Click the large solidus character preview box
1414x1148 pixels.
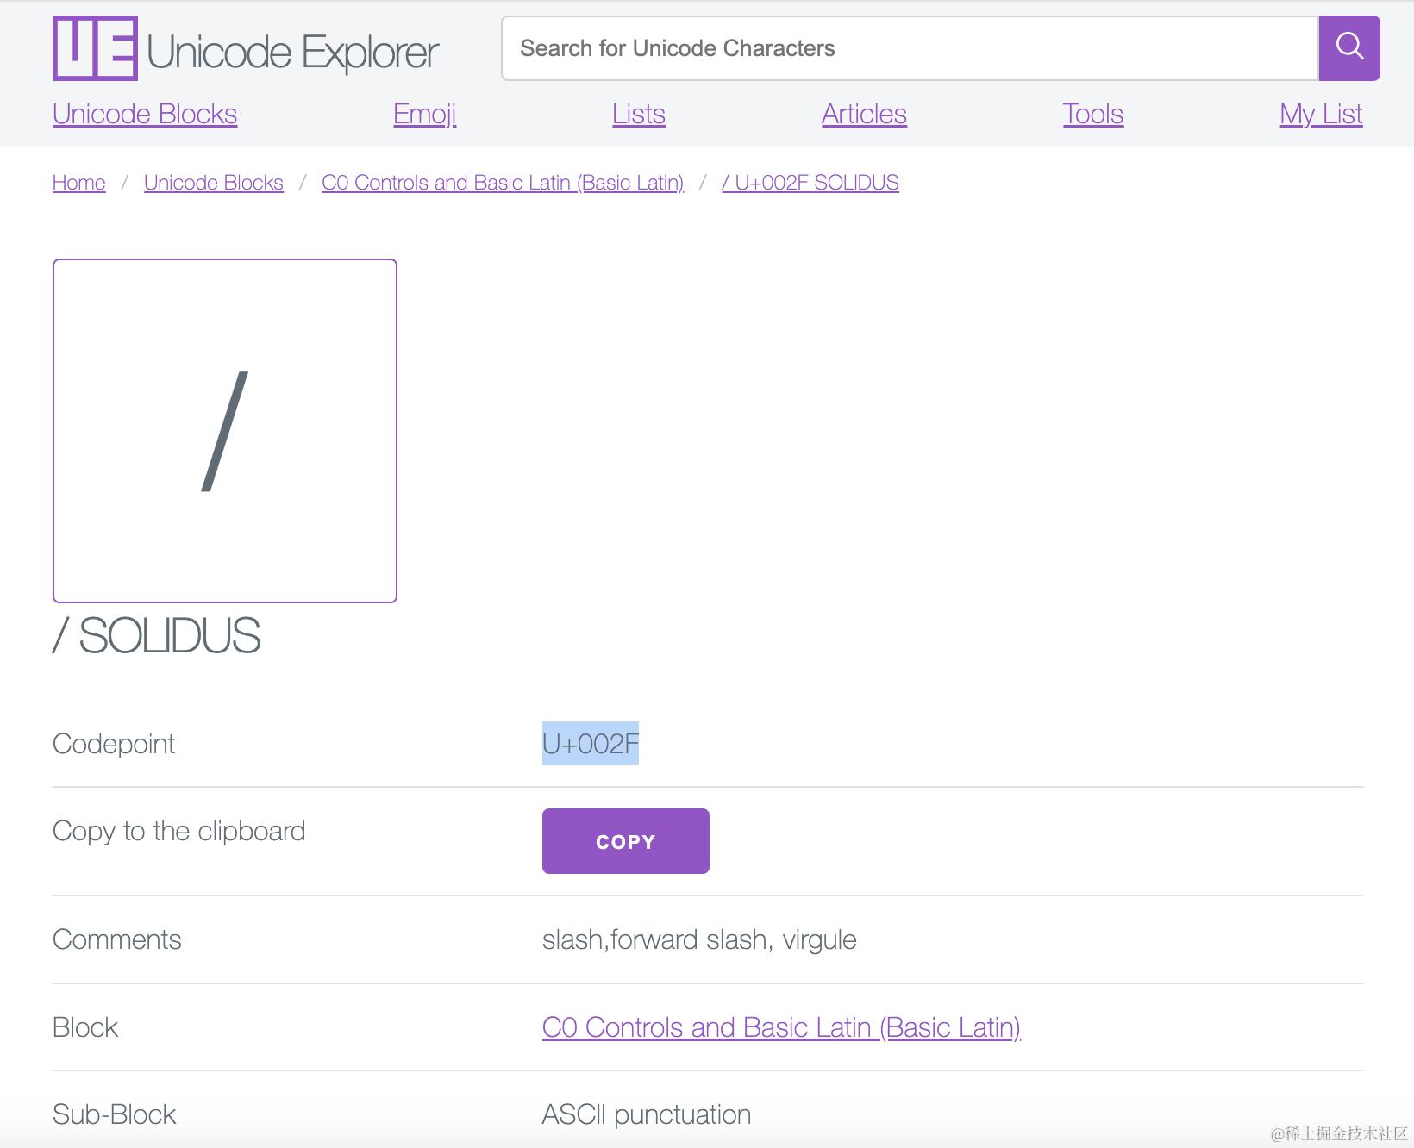pyautogui.click(x=225, y=431)
